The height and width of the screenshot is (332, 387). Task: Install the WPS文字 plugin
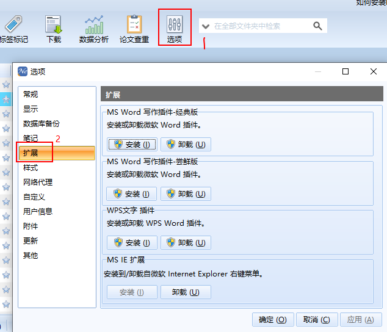tap(132, 243)
